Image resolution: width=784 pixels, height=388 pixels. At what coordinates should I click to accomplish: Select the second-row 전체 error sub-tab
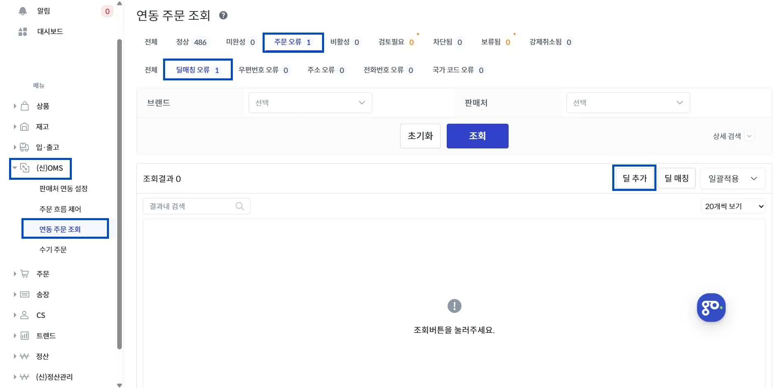[x=151, y=70]
